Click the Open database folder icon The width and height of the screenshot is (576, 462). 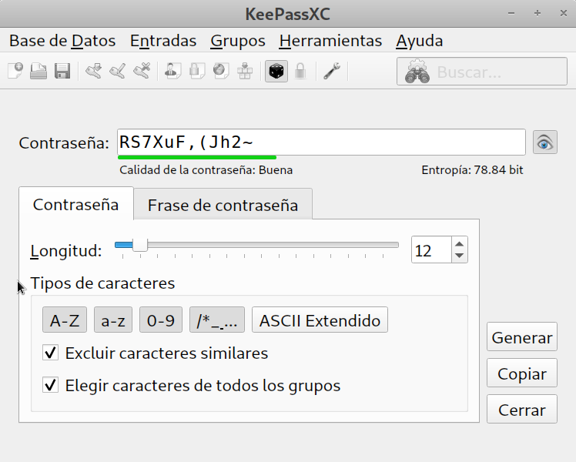pyautogui.click(x=39, y=71)
